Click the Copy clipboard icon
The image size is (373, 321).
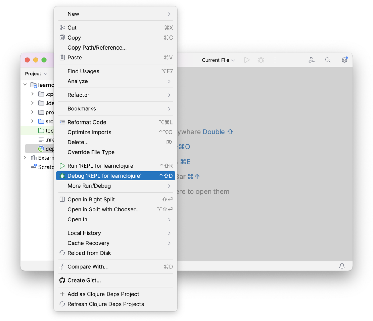tap(62, 38)
